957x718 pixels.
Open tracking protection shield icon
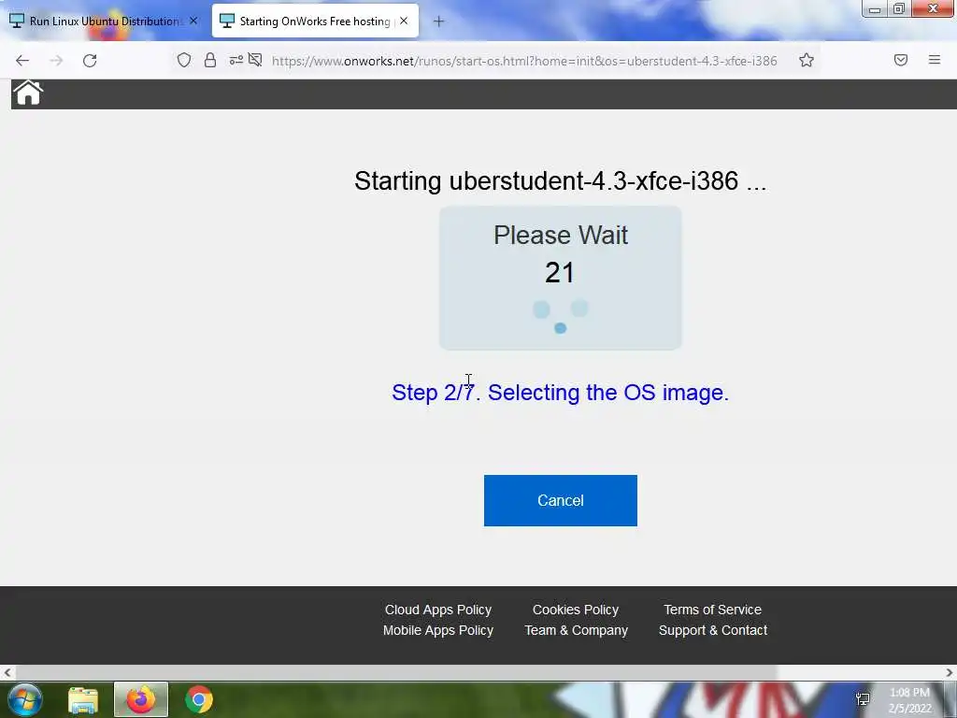(x=184, y=60)
